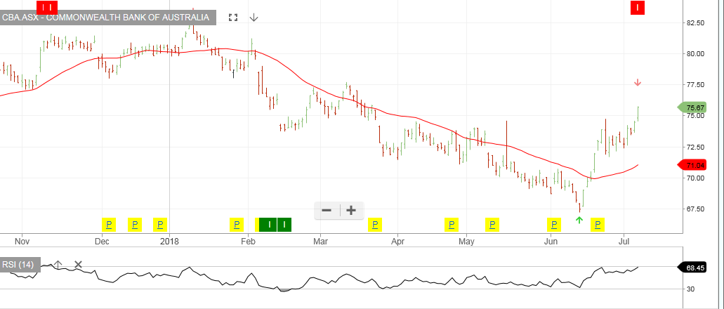Click the CBA.ASX Commonwealth Bank title label

point(107,18)
